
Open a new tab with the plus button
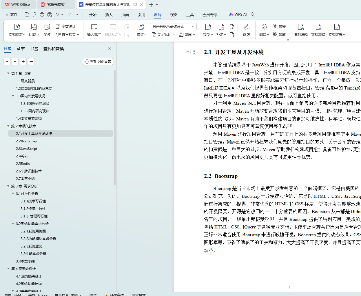click(x=151, y=5)
